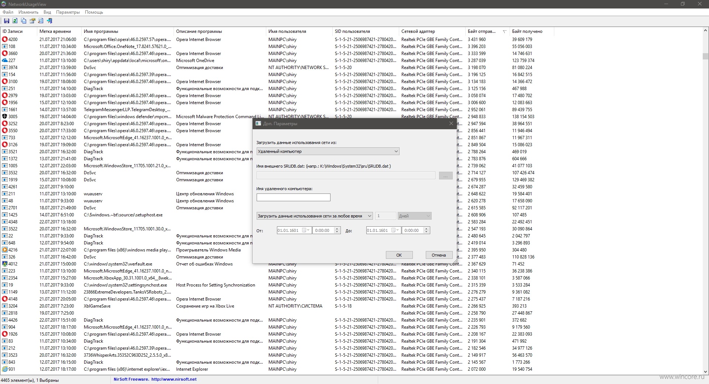Click the browse '...' button for SRUDB.dat
709x384 pixels.
coord(446,176)
